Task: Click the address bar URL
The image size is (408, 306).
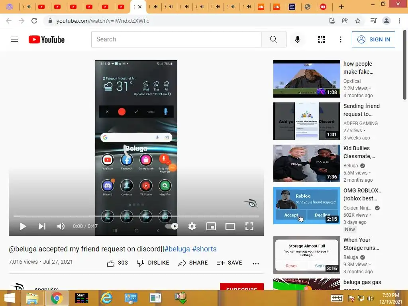Action: tap(103, 21)
